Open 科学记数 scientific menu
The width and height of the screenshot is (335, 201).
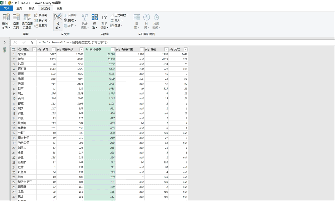[104, 21]
